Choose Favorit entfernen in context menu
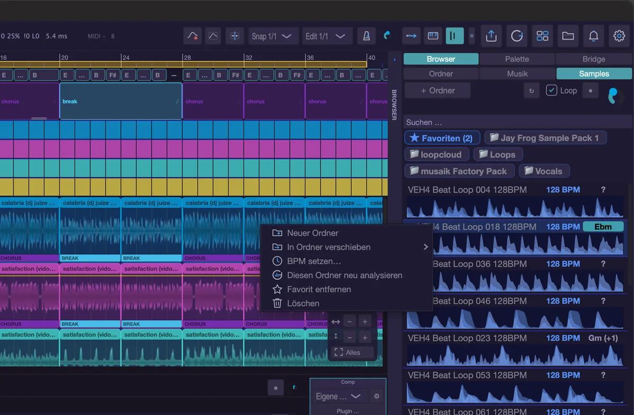Screen dimensions: 634x415 pos(347,289)
